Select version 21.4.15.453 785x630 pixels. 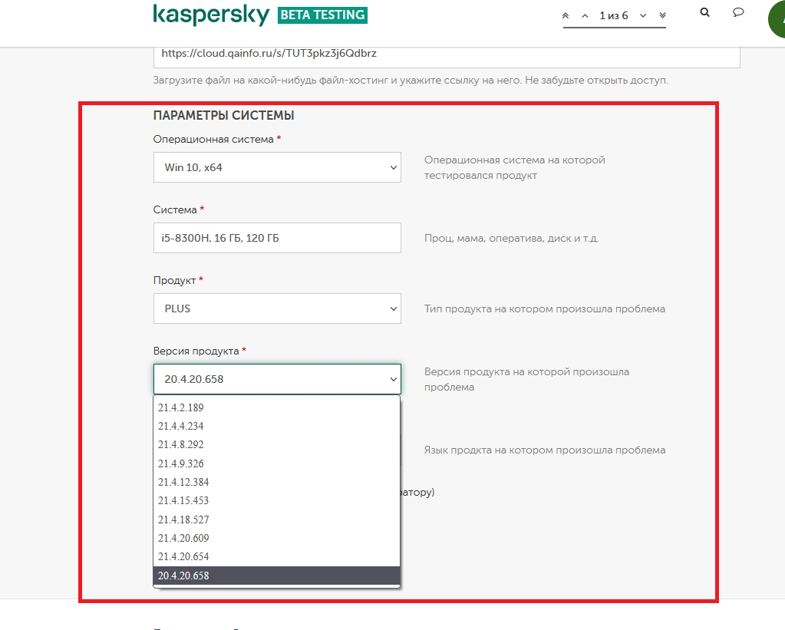277,501
